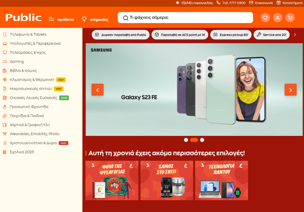The height and width of the screenshot is (212, 304).
Task: Click the fan icon for Κλιματισμός & Θέρμανση
Action: click(5, 80)
